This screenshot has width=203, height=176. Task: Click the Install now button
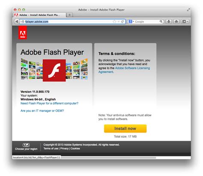(125, 129)
